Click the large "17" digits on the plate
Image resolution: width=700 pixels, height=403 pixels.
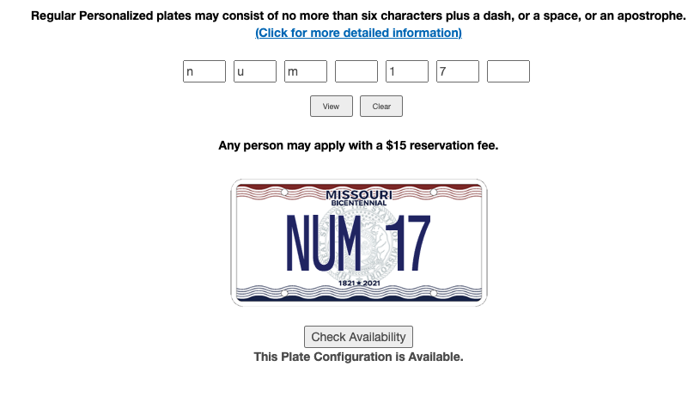coord(407,243)
